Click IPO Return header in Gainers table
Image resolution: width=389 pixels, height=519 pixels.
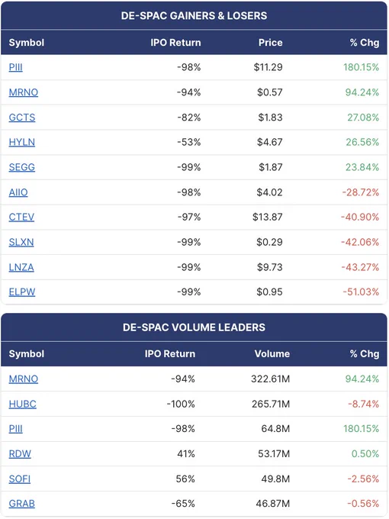coord(175,43)
